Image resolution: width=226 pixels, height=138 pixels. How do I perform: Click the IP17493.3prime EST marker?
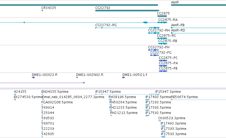[163, 126]
